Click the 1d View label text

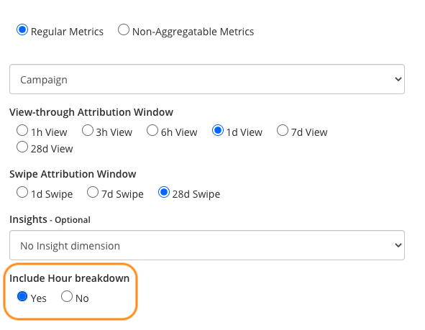click(245, 132)
